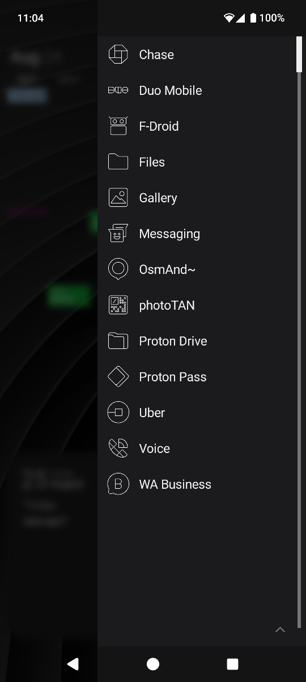Launch OsmAnd~ via its map pin icon
The width and height of the screenshot is (306, 682).
(118, 269)
